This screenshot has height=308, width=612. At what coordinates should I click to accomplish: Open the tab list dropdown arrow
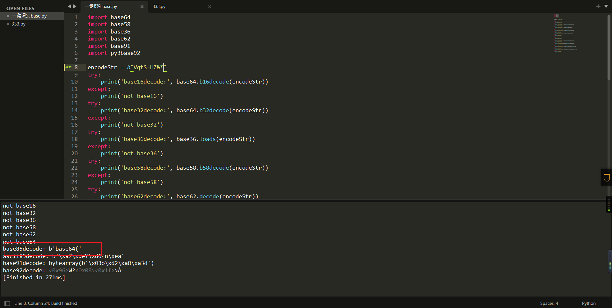pyautogui.click(x=606, y=6)
